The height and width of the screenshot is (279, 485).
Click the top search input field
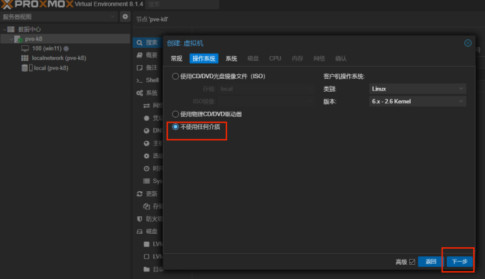coord(182,5)
